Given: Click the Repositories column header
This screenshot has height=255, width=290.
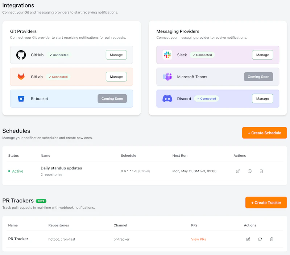Looking at the screenshot, I should click(59, 225).
